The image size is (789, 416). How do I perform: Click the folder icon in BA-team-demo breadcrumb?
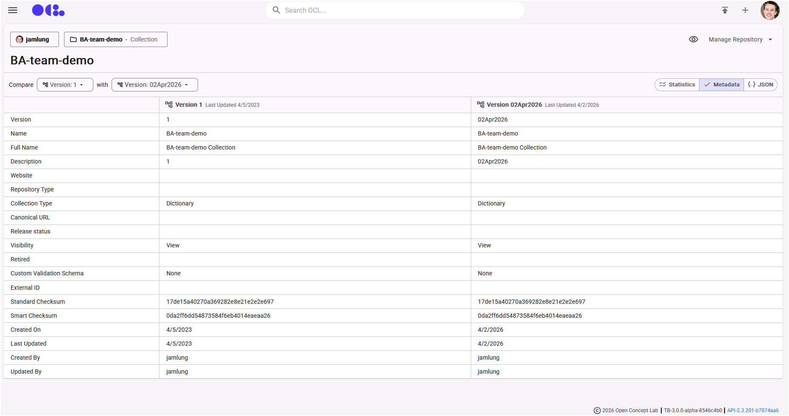(x=73, y=39)
